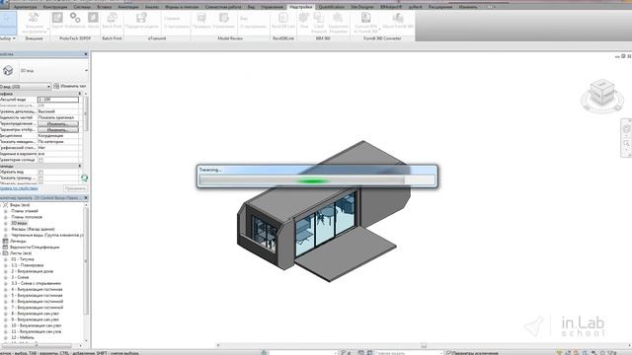The height and width of the screenshot is (355, 632).
Task: Toggle Параметры исключения checkbox in status bar
Action: coord(449,353)
